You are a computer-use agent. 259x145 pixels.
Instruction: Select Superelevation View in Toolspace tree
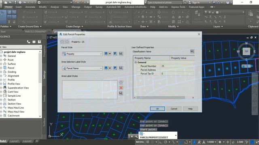coord(18,88)
